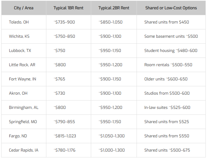Select the Akron, OH cell
This screenshot has width=207, height=159.
click(x=18, y=93)
